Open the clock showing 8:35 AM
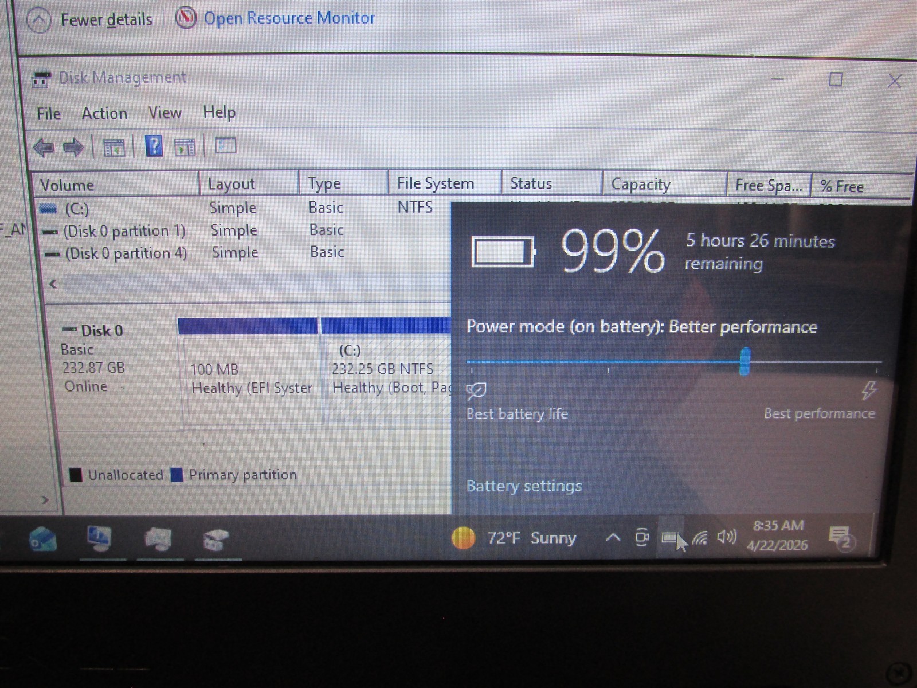The width and height of the screenshot is (917, 688). point(778,535)
